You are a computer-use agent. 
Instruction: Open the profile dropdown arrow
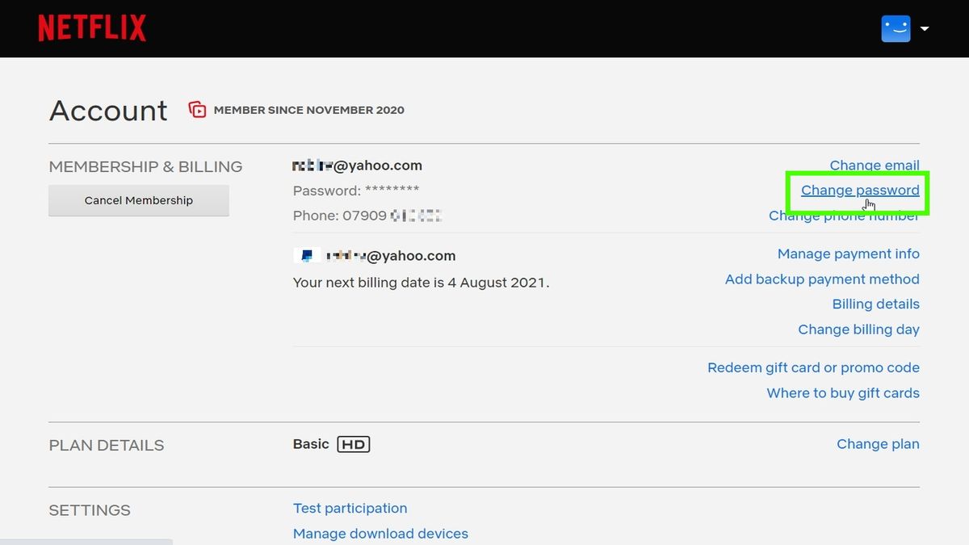(x=925, y=29)
